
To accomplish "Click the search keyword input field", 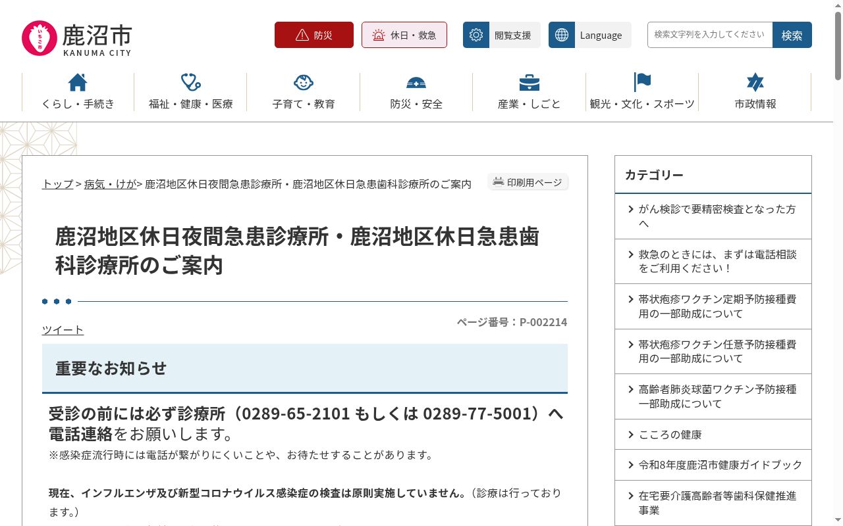I will pyautogui.click(x=710, y=35).
